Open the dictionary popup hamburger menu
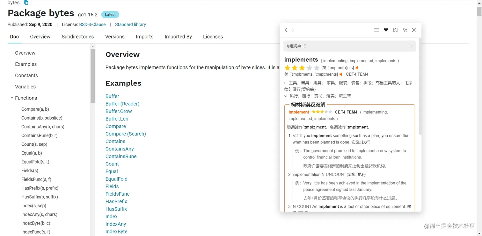 376,30
